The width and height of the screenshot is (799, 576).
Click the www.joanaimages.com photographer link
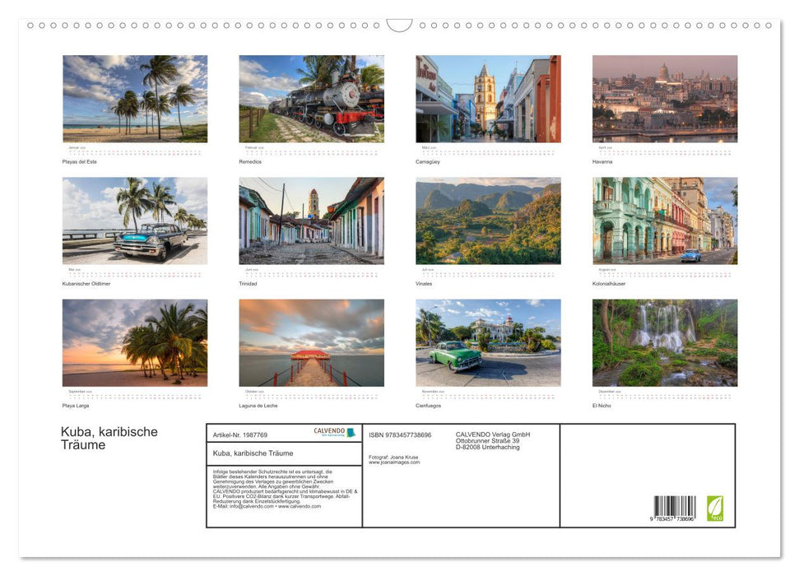[394, 462]
